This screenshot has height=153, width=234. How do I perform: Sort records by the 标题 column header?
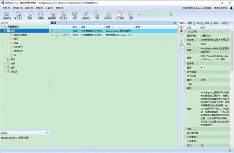(119, 27)
